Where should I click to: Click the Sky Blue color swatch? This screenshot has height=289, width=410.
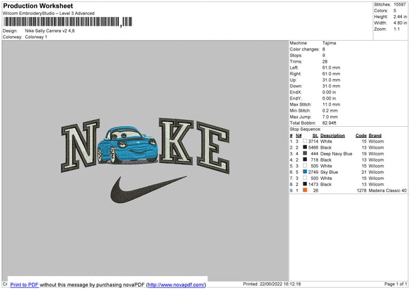305,172
